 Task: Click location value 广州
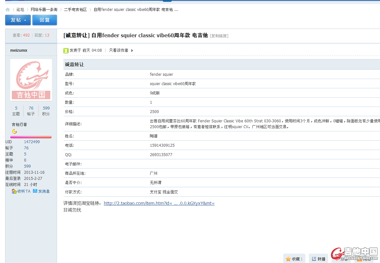click(153, 173)
